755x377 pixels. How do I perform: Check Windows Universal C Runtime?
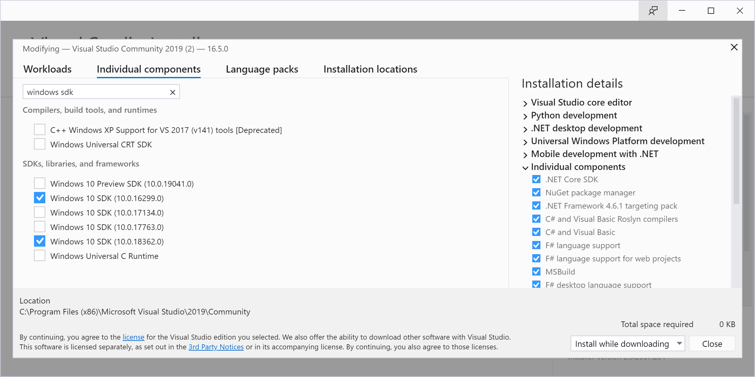39,255
